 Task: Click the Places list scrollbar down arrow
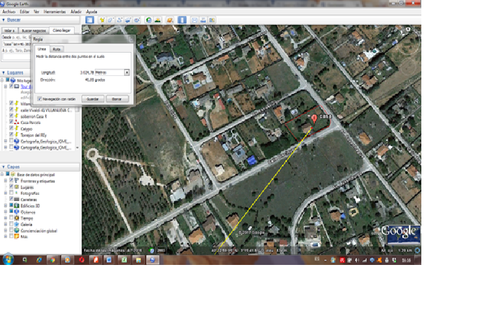click(x=77, y=148)
